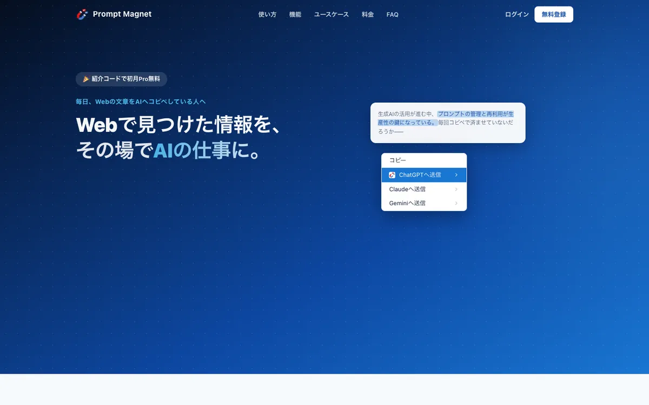This screenshot has height=405, width=649.
Task: Click the Prompt Magnet brand name
Action: click(x=122, y=14)
